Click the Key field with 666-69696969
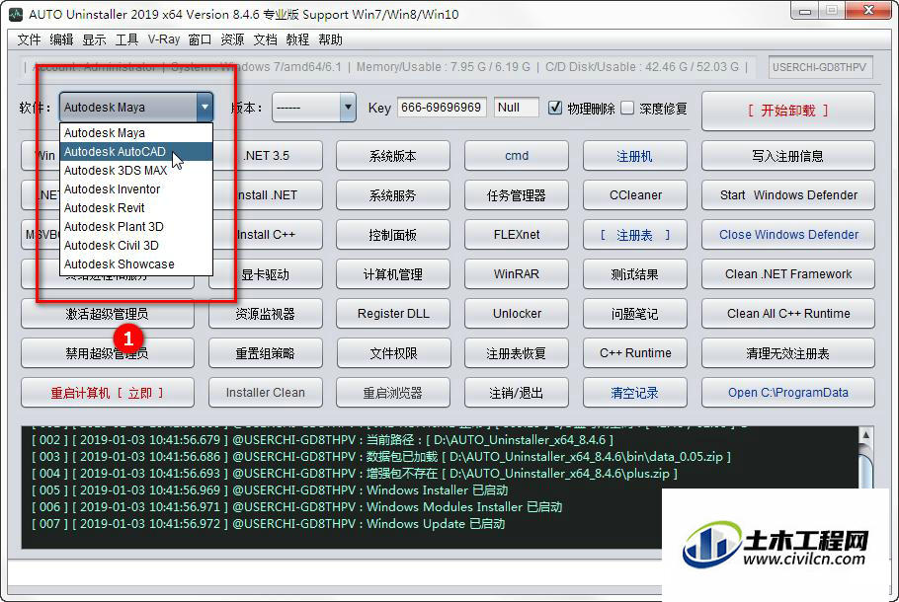The height and width of the screenshot is (602, 899). pos(442,108)
